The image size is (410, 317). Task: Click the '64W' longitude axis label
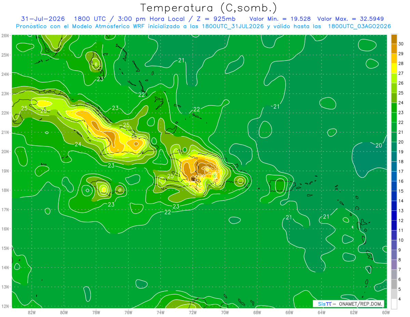click(x=322, y=312)
